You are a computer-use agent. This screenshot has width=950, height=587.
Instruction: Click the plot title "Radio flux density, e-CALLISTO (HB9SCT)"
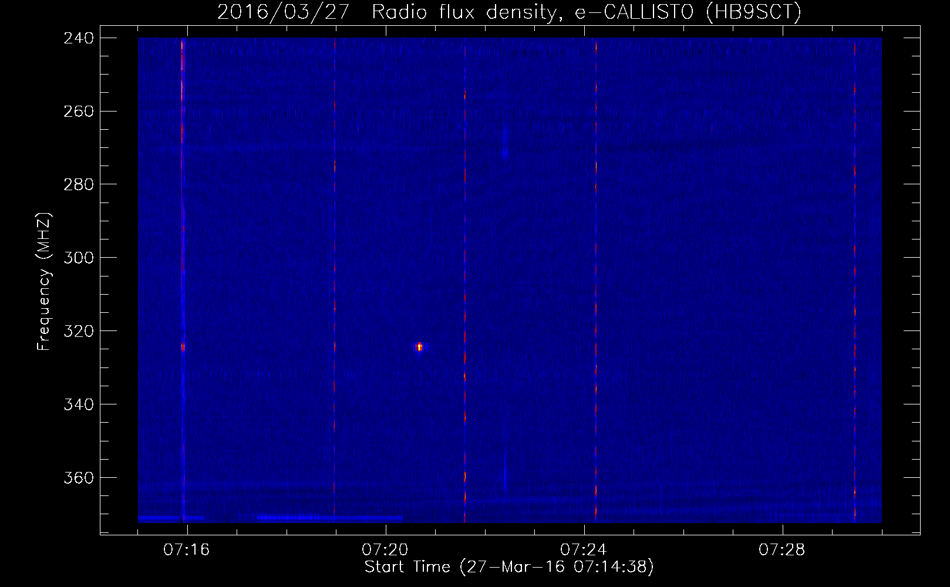(x=586, y=12)
